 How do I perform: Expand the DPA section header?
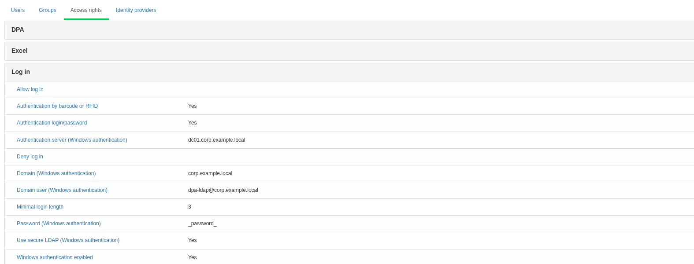(x=349, y=30)
